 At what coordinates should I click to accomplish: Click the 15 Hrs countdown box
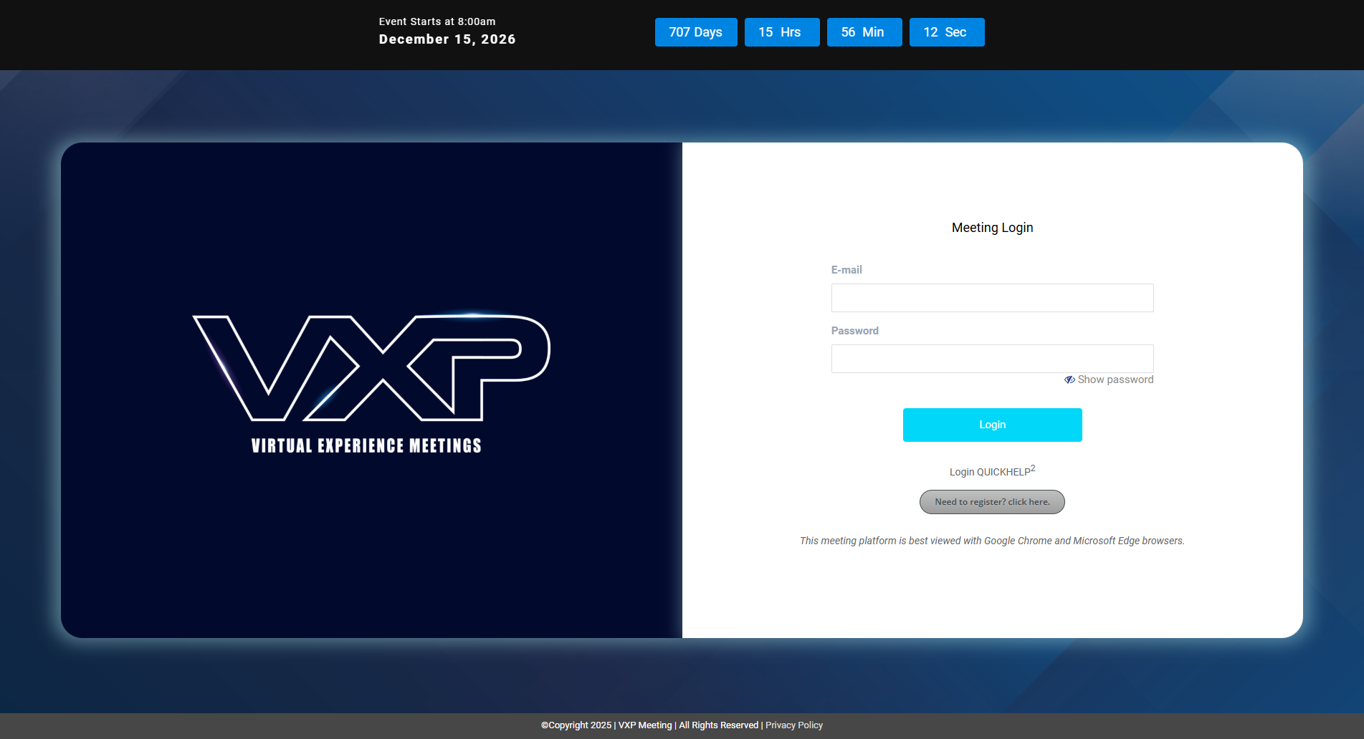pyautogui.click(x=782, y=32)
